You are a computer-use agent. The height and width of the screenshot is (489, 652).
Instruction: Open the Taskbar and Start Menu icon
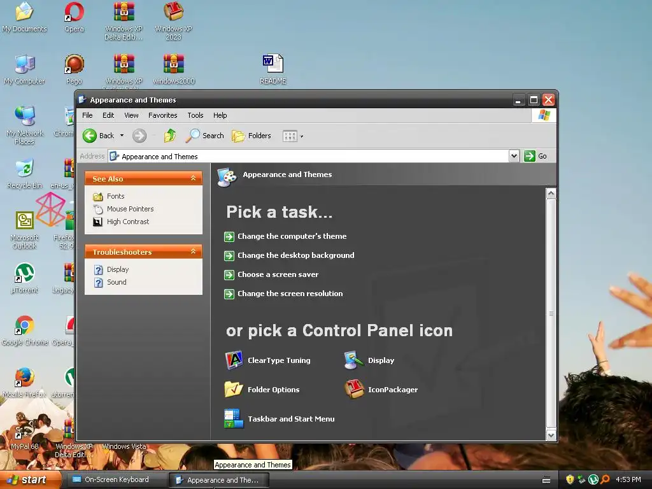280,419
